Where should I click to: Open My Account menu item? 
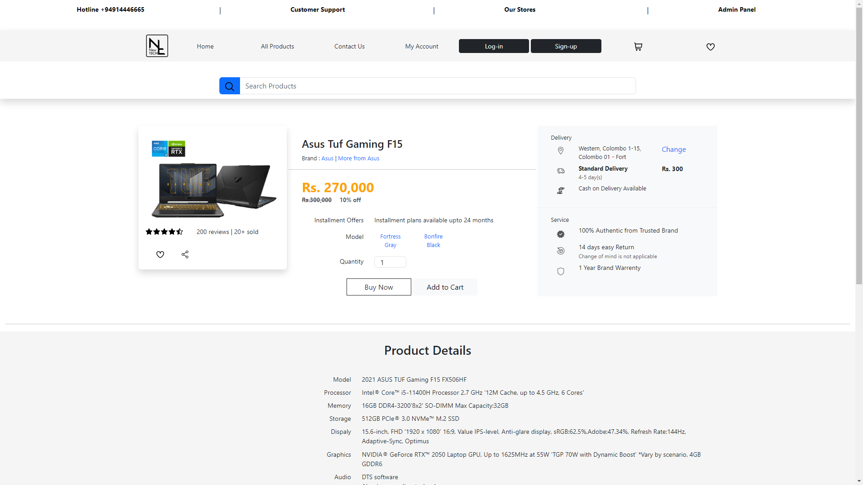421,46
